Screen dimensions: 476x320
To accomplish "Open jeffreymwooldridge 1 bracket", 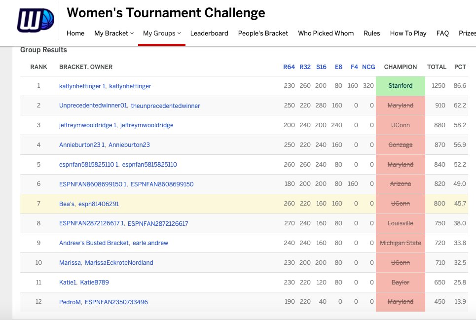I will coord(88,125).
